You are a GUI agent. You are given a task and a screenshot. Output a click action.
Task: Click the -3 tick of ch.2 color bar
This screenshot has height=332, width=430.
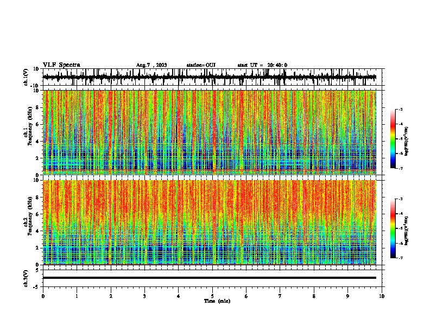point(401,199)
